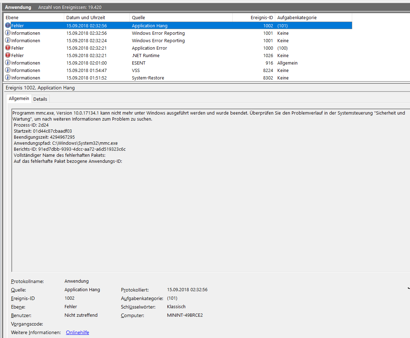410x338 pixels.
Task: Click Fehler level text of the .NET Runtime row
Action: click(x=17, y=55)
